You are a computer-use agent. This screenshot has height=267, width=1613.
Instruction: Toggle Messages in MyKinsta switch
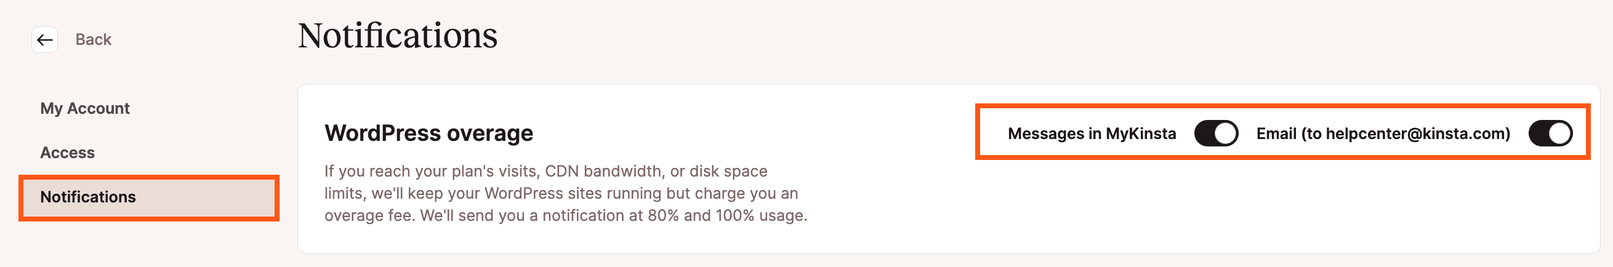pyautogui.click(x=1215, y=134)
